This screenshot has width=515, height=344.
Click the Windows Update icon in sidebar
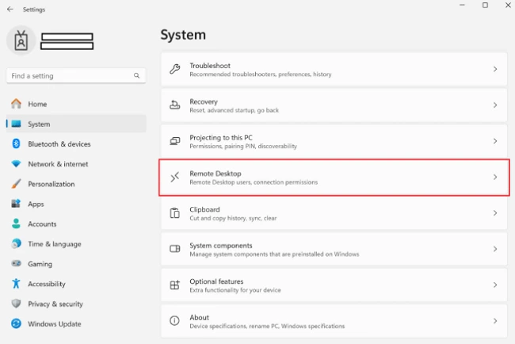coord(16,323)
